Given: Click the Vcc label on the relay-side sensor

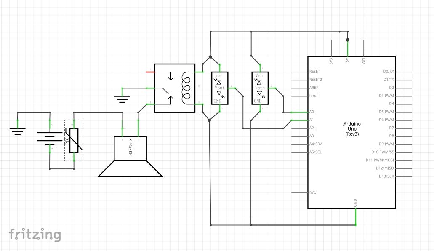Looking at the screenshot, I should pos(218,75).
